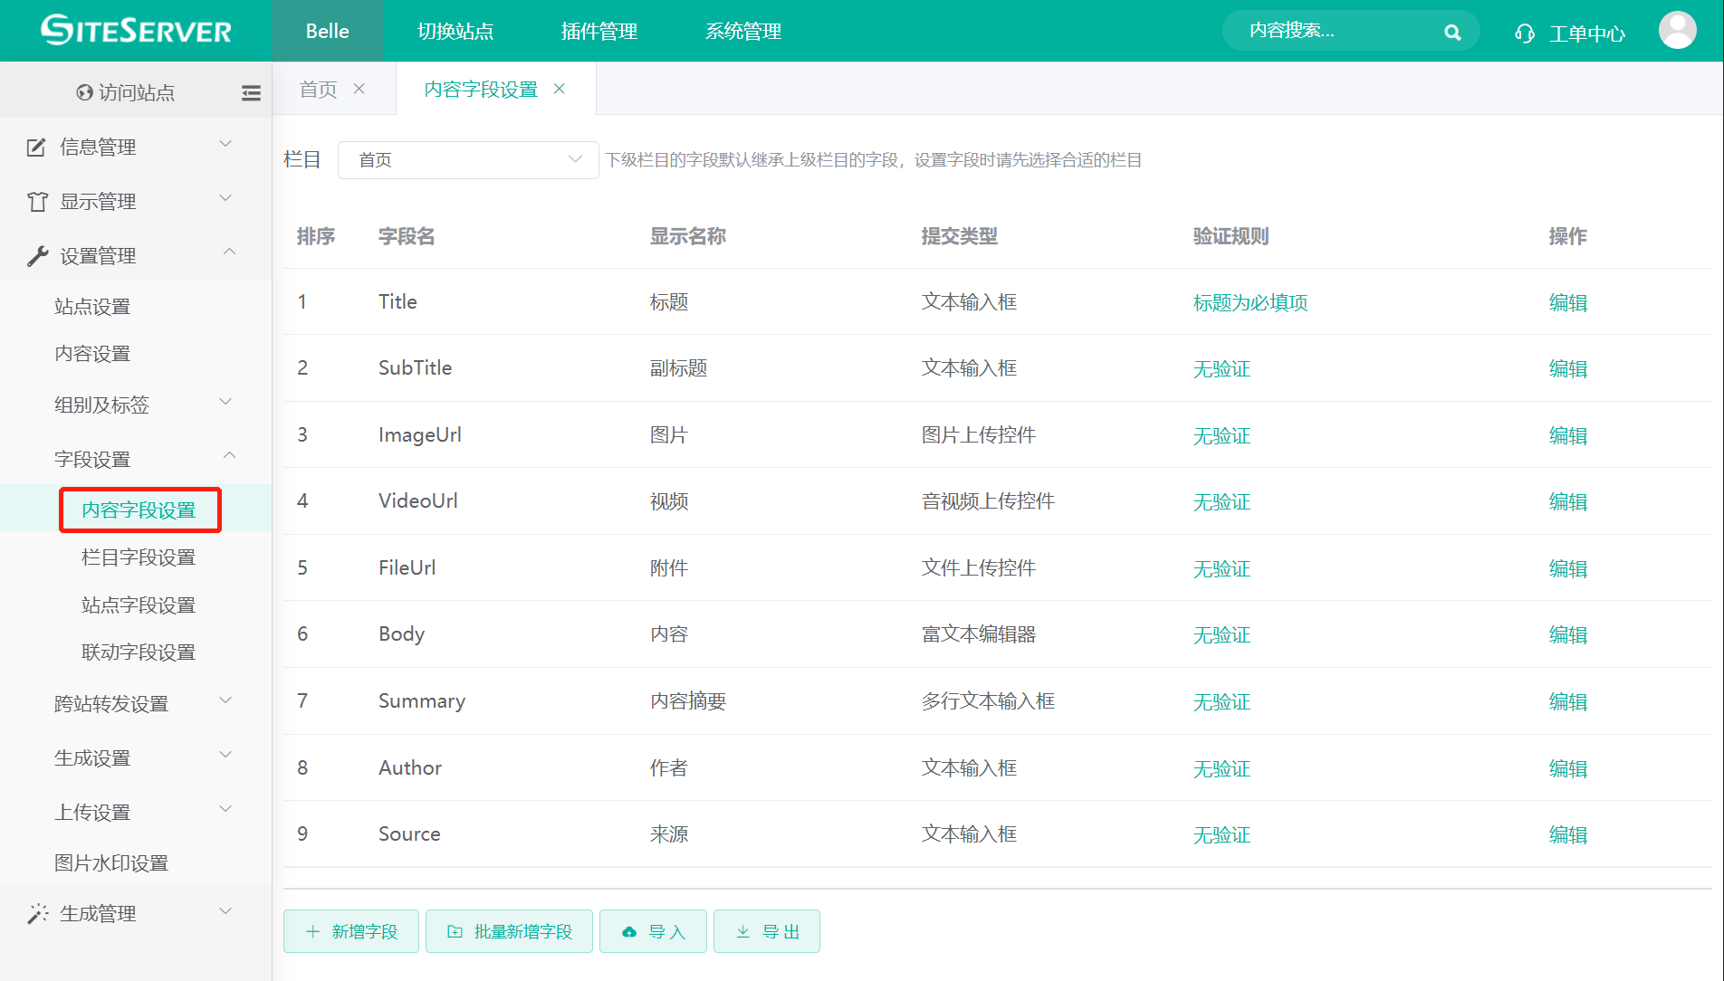Image resolution: width=1724 pixels, height=981 pixels.
Task: Click the download icon on 导出 button
Action: [x=743, y=931]
